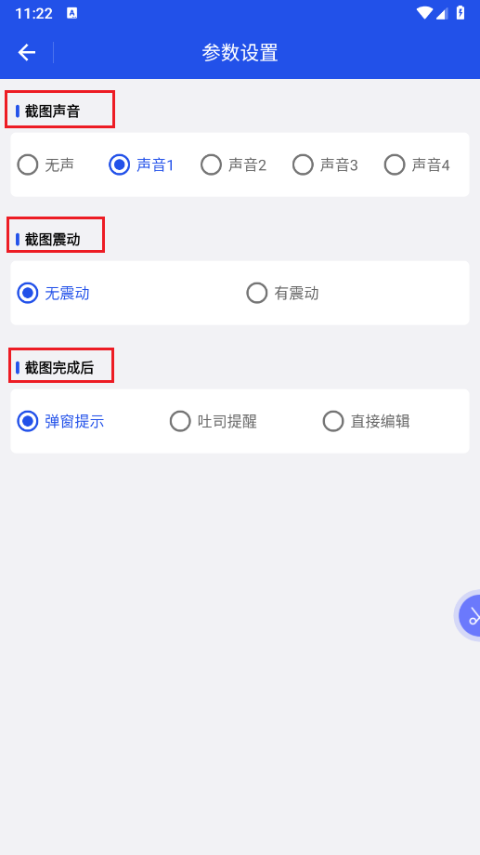Select the 无声 radio option

[x=45, y=164]
